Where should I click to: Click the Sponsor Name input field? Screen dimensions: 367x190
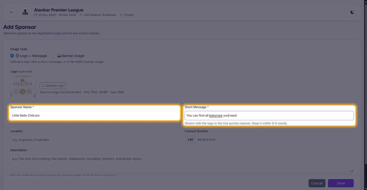point(95,116)
